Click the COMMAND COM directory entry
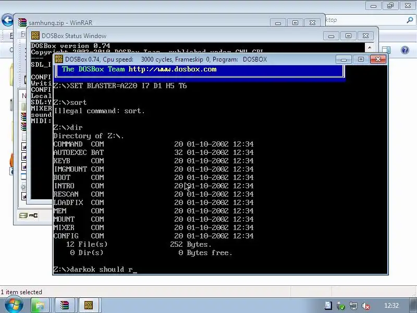Image resolution: width=417 pixels, height=313 pixels. pyautogui.click(x=153, y=144)
